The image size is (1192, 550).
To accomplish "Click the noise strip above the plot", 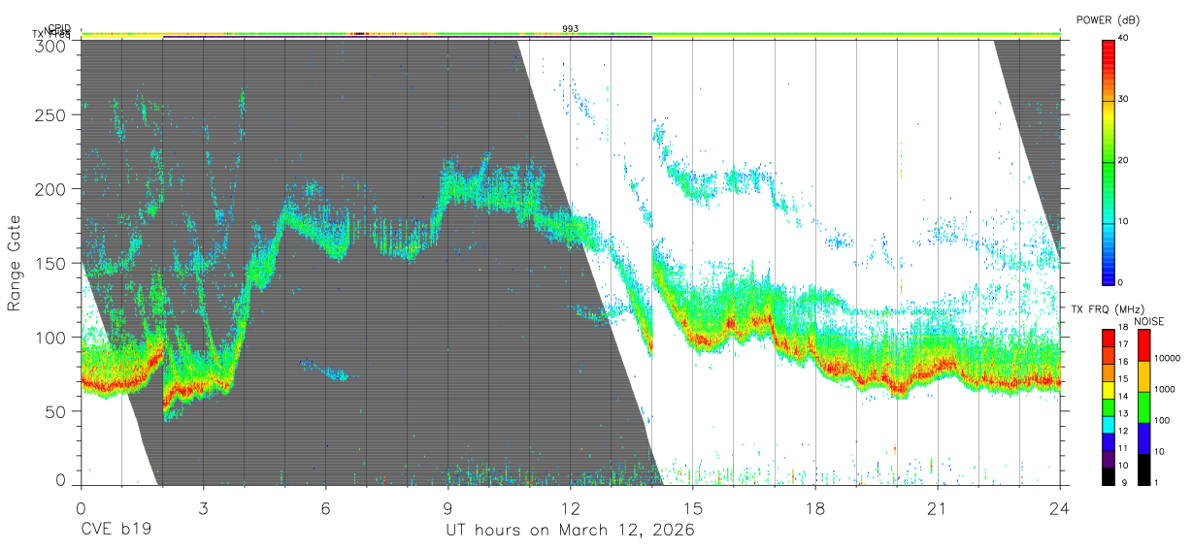I will tap(570, 32).
